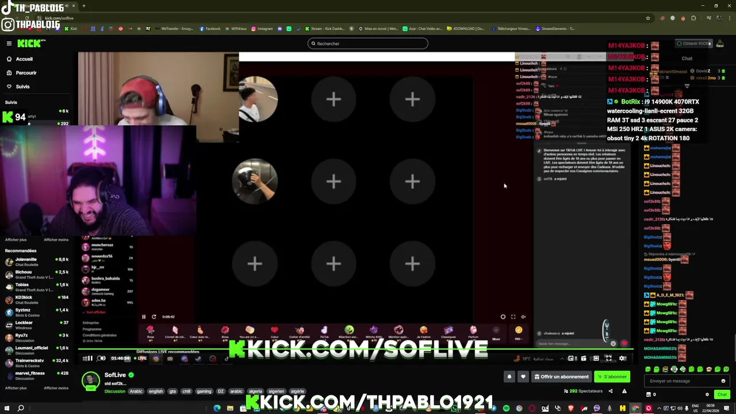Send the message with the green Chat button
The width and height of the screenshot is (736, 414).
(722, 394)
